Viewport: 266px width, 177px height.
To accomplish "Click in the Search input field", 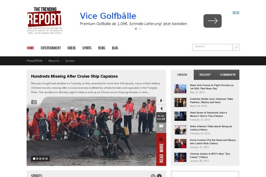I will point(212,47).
